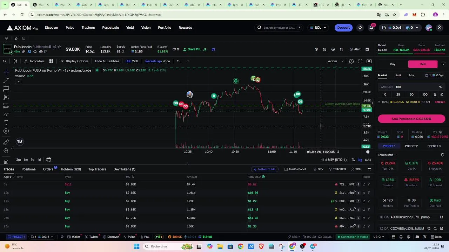Screen dimensions: 449x252
Task: Open the date range calendar icon
Action: coord(48,160)
